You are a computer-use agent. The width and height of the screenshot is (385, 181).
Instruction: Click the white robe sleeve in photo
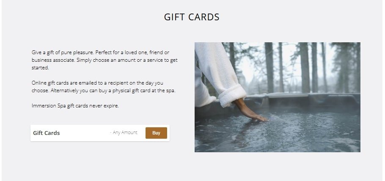pyautogui.click(x=219, y=74)
